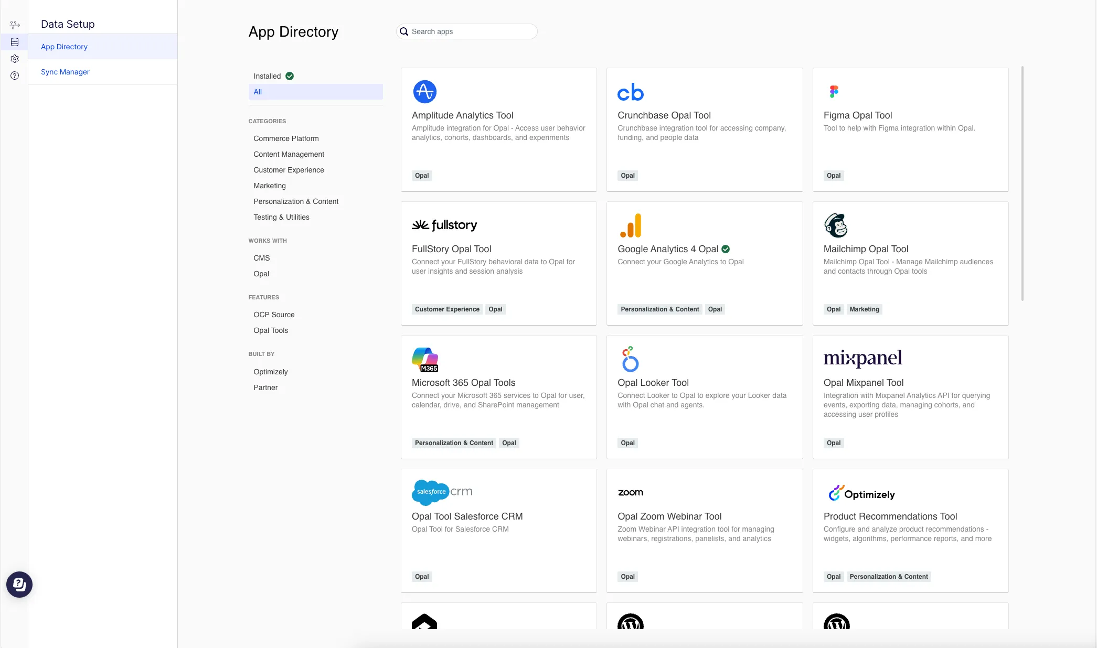Filter by Content Management category

(289, 154)
